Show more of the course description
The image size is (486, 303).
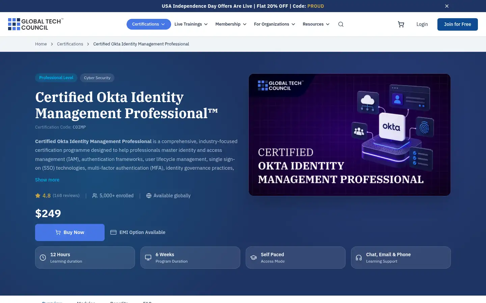click(47, 180)
